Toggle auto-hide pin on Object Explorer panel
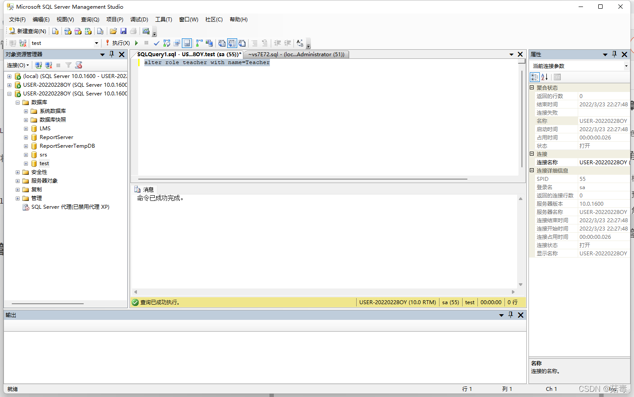Viewport: 634px width, 397px height. 112,54
